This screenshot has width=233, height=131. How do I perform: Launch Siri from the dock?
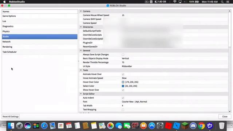pos(28,126)
